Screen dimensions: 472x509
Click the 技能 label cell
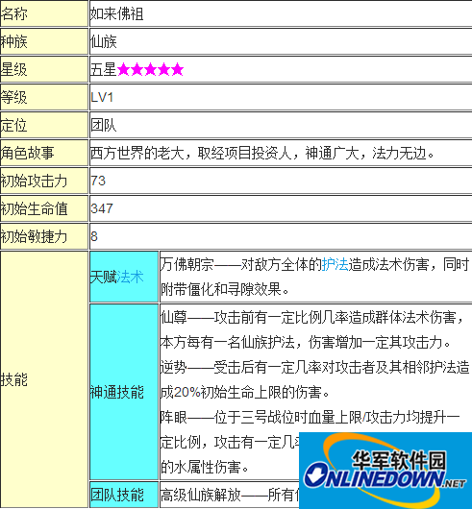(44, 379)
